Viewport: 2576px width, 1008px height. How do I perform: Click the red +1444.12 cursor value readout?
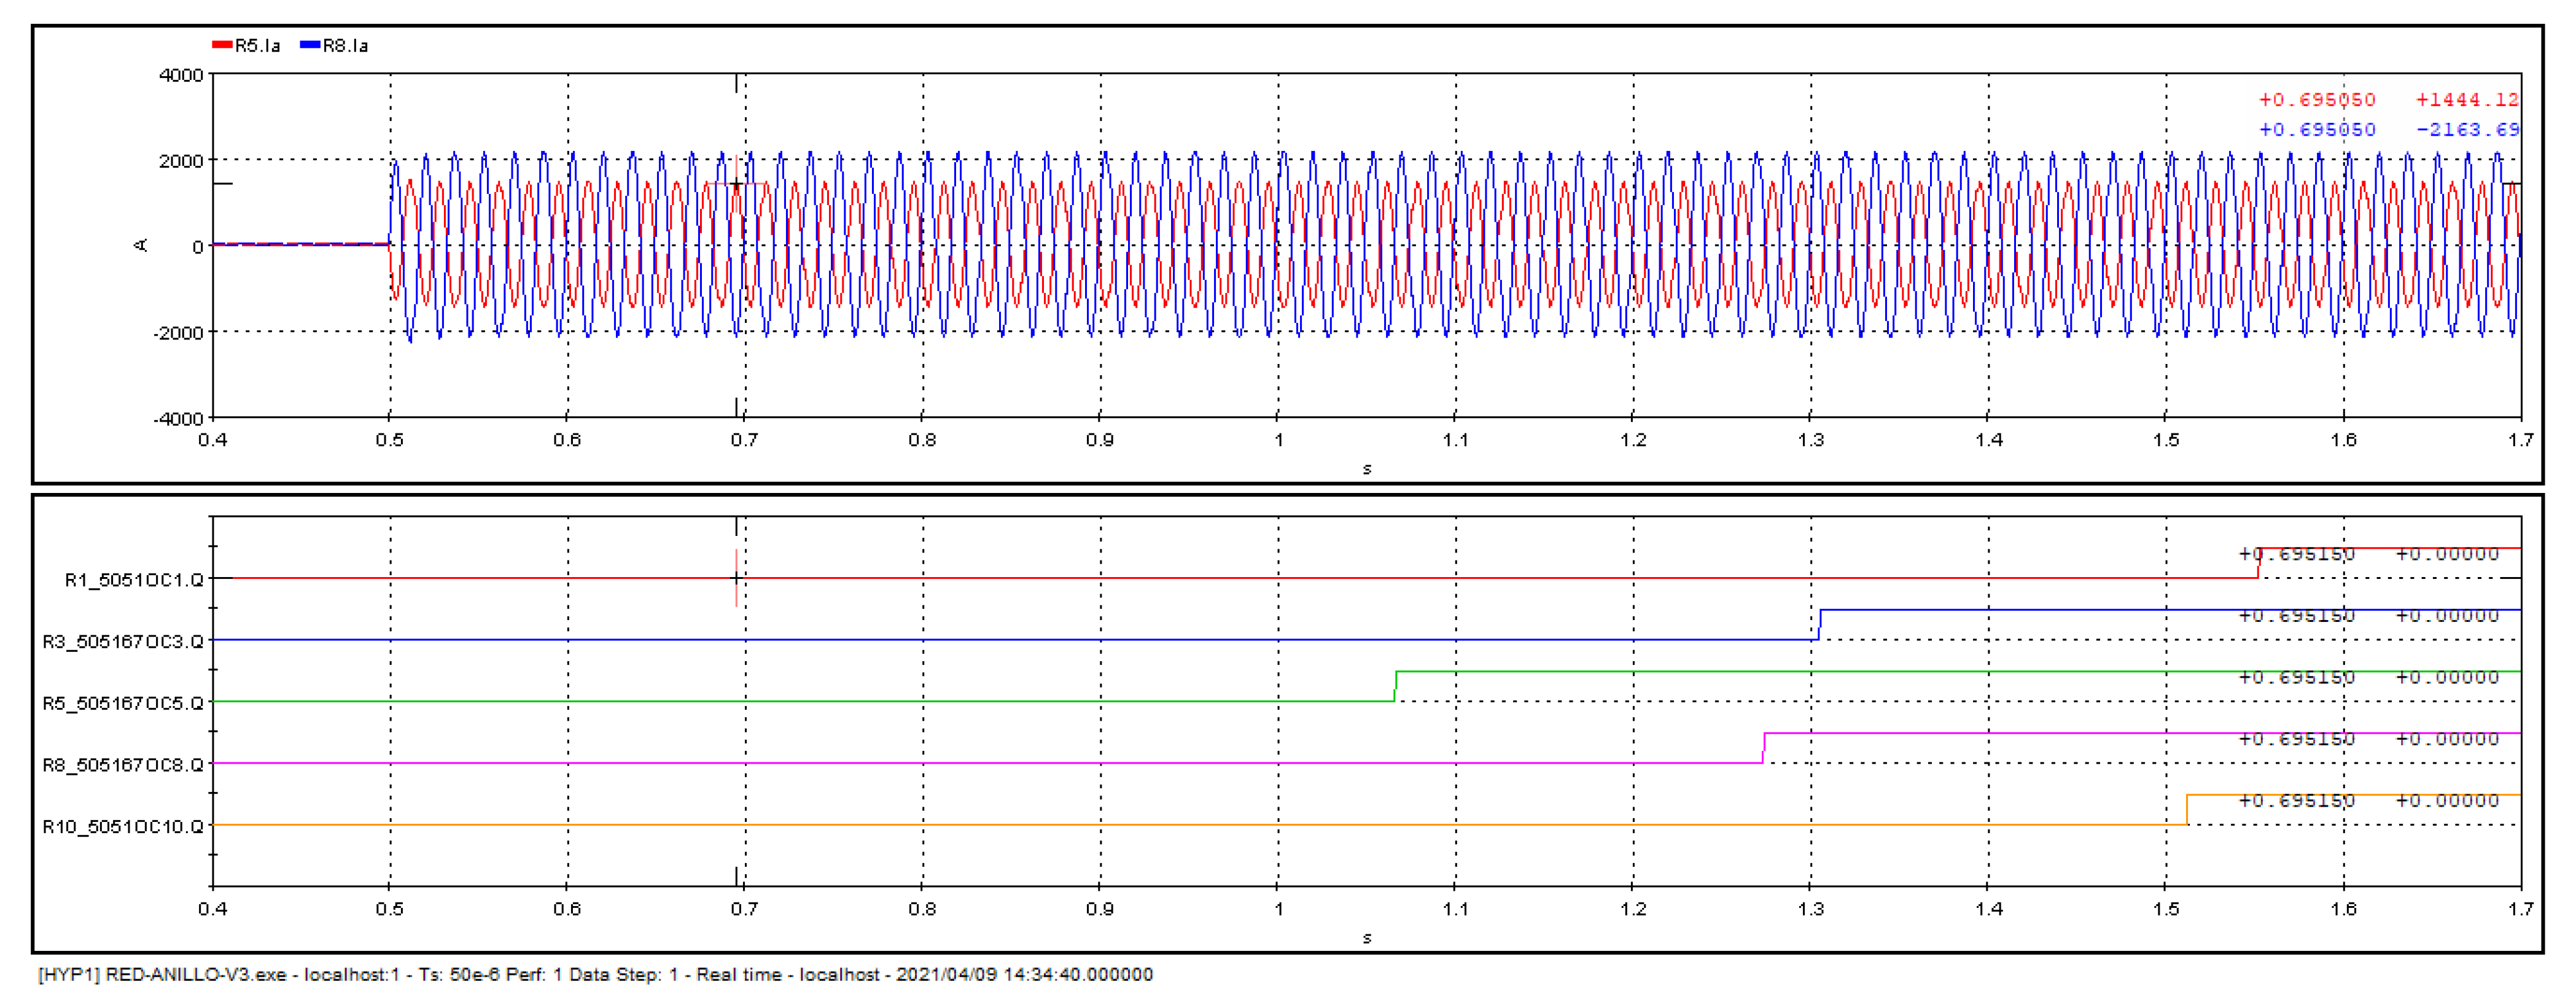click(x=2466, y=100)
